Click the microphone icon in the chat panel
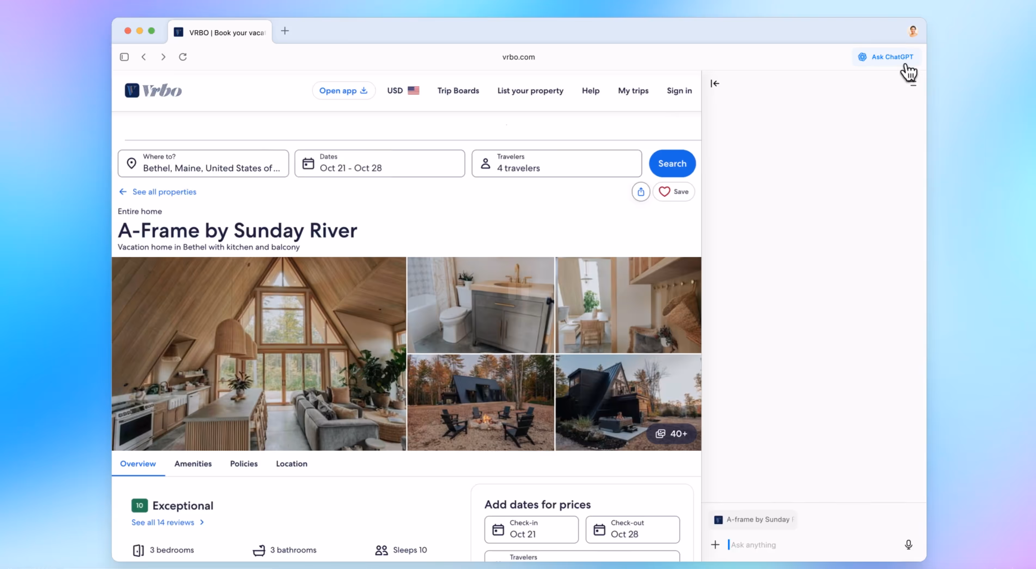 pos(908,545)
